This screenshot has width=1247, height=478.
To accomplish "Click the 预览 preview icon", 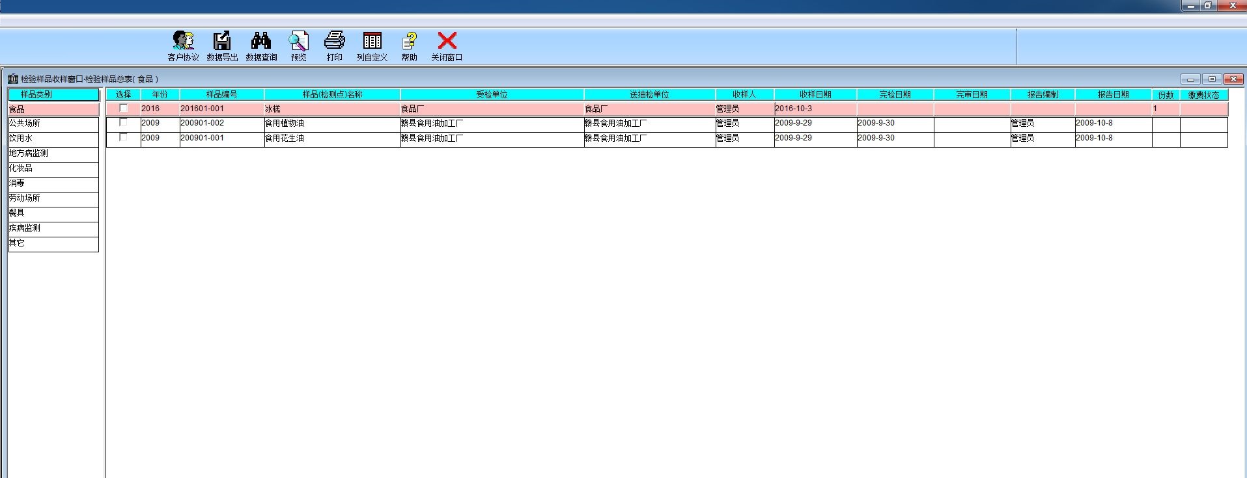I will (x=299, y=46).
